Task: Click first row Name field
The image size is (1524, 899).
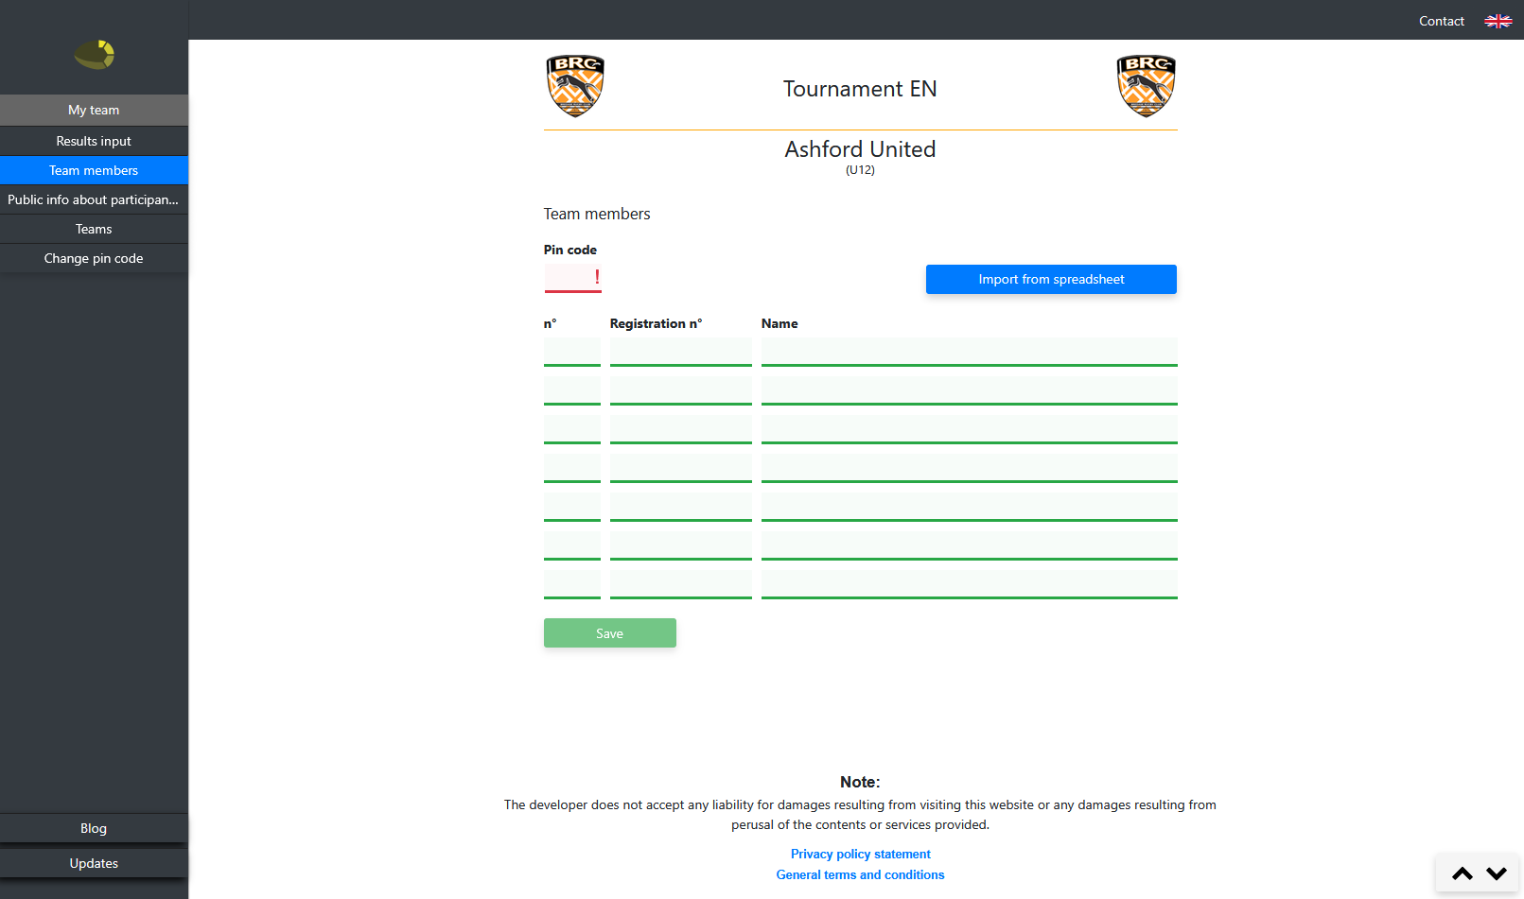Action: point(970,352)
